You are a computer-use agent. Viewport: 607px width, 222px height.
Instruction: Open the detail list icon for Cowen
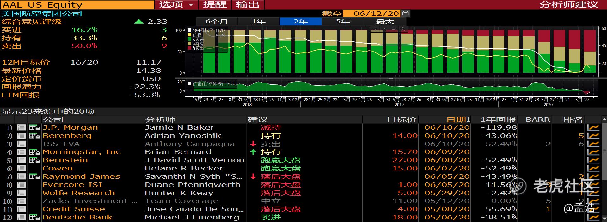21,168
